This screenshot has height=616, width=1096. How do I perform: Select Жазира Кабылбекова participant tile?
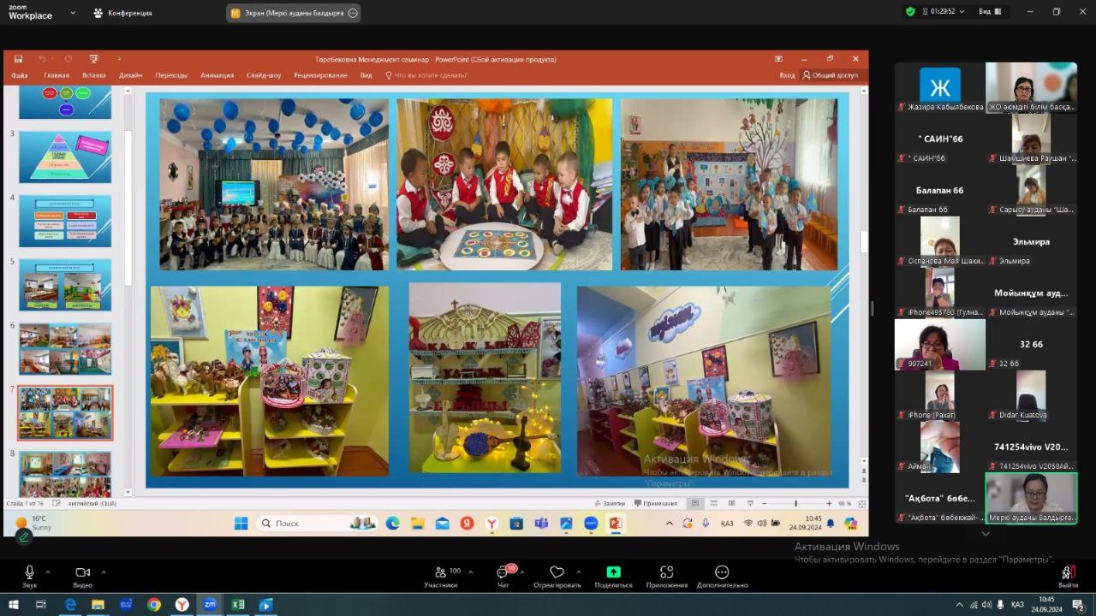pyautogui.click(x=940, y=87)
